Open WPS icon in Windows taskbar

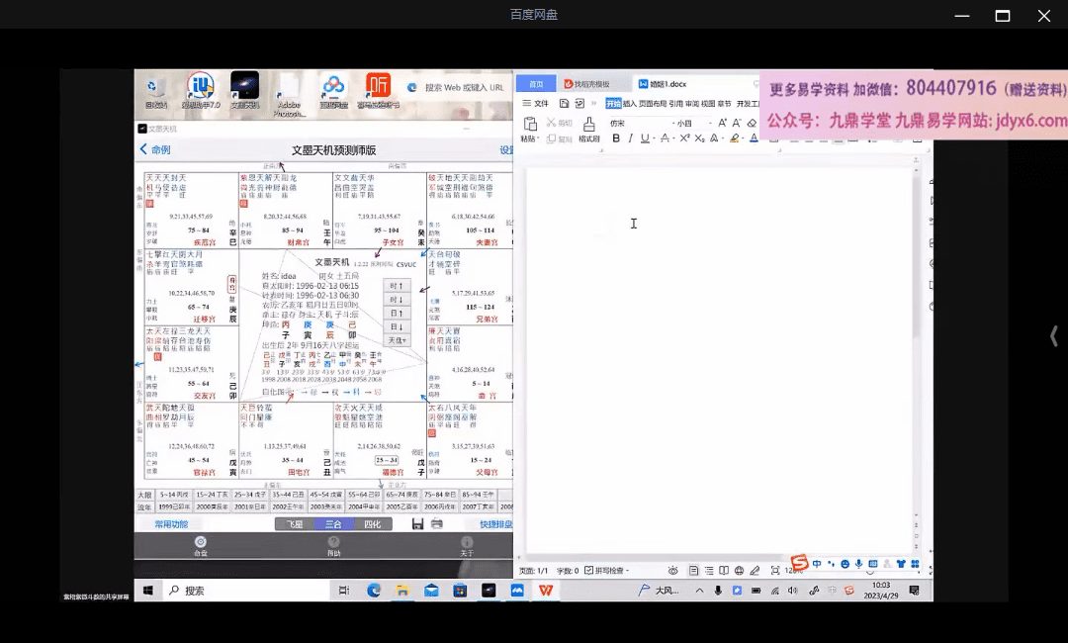tap(545, 591)
